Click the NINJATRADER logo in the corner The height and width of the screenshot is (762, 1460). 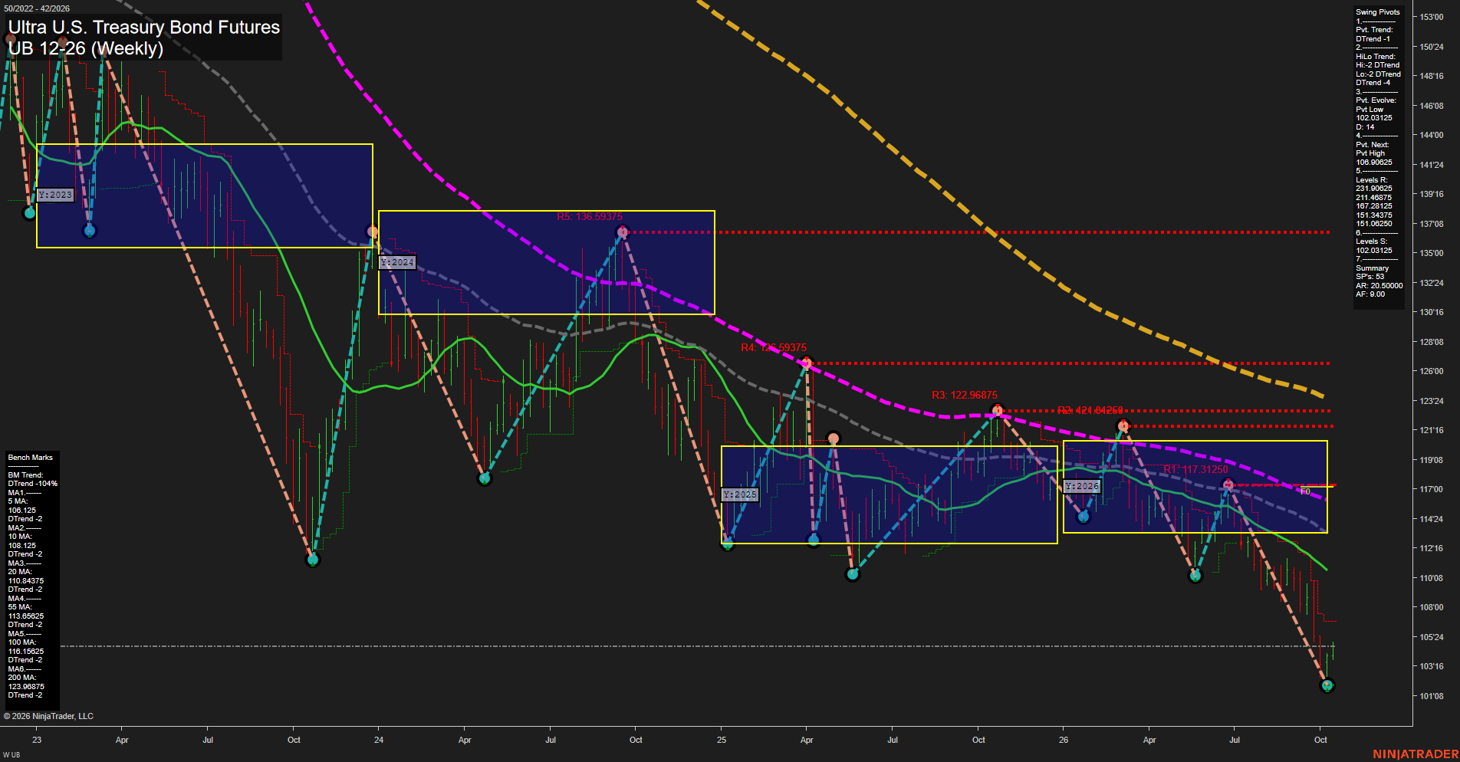1416,754
